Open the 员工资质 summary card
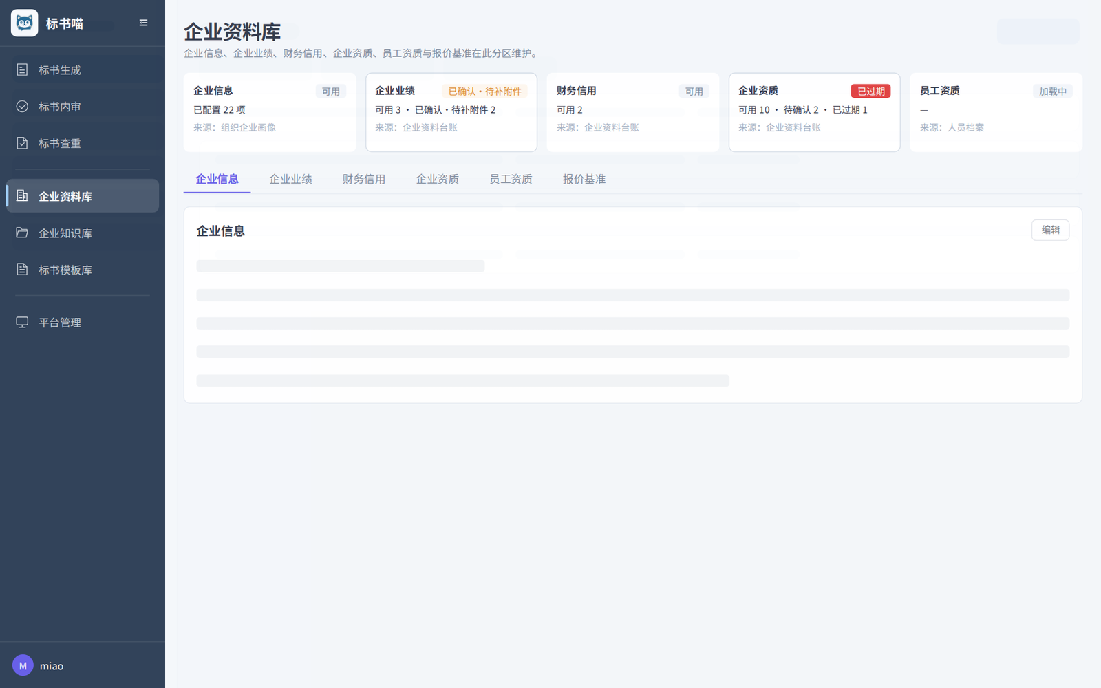1101x688 pixels. [996, 112]
